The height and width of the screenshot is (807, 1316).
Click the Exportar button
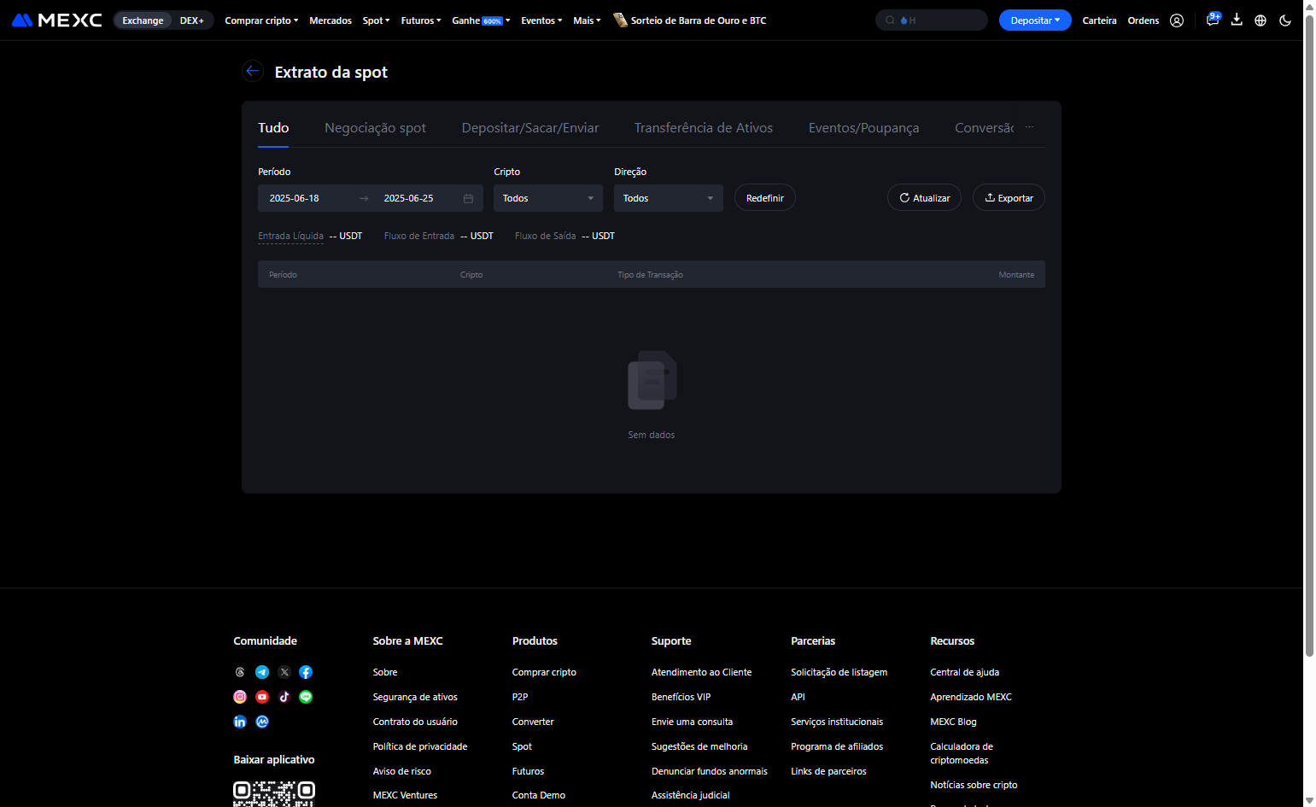[1009, 197]
